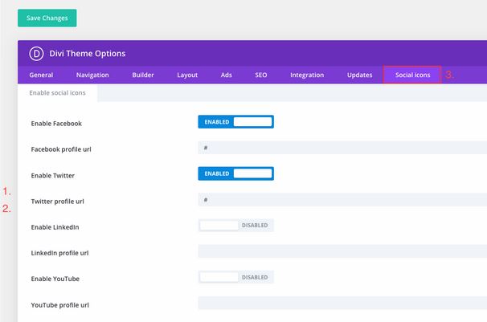Click the Enable Twitter label
The height and width of the screenshot is (322, 487).
[x=53, y=176]
